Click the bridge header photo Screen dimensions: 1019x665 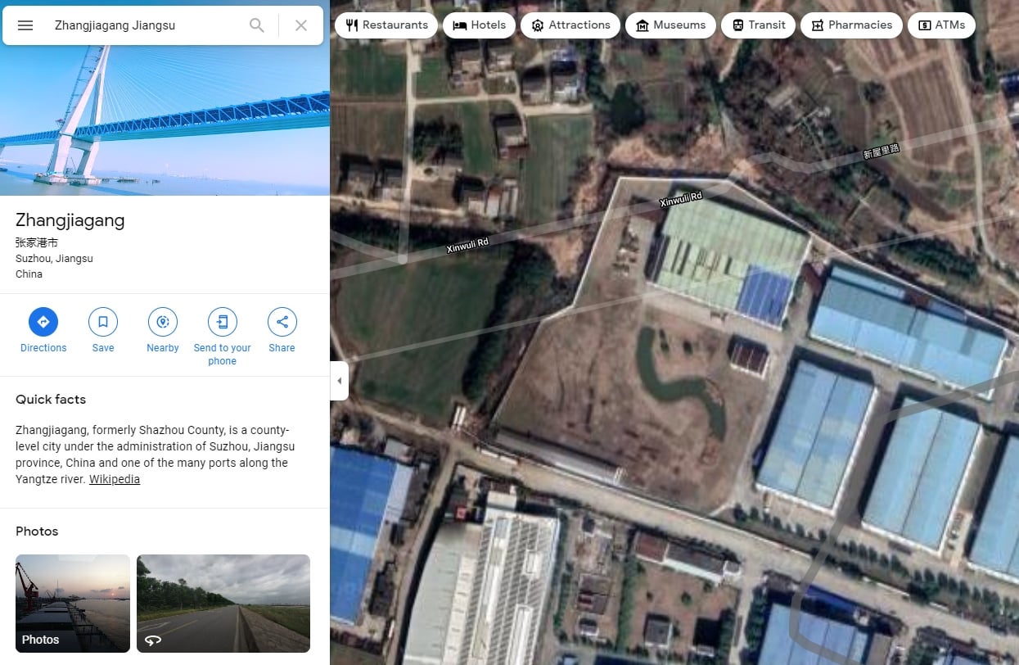tap(165, 120)
